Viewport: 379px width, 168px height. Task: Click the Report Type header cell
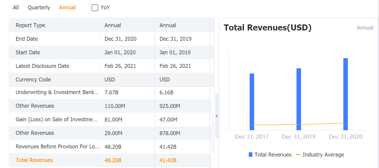click(x=30, y=25)
